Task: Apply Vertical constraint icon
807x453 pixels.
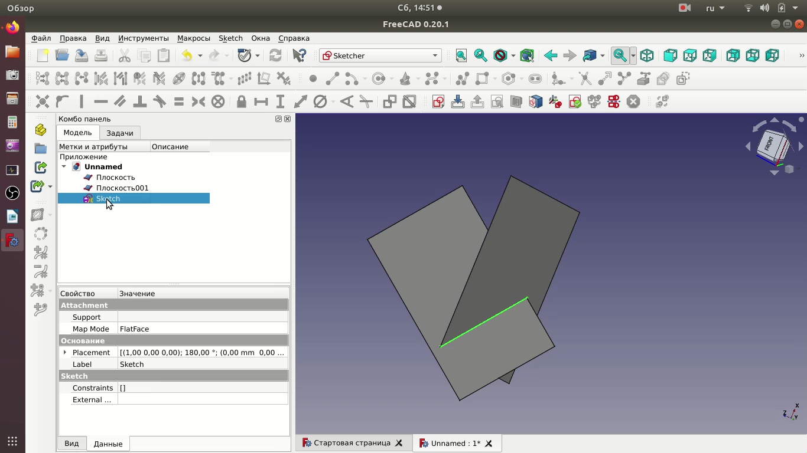Action: click(x=82, y=101)
